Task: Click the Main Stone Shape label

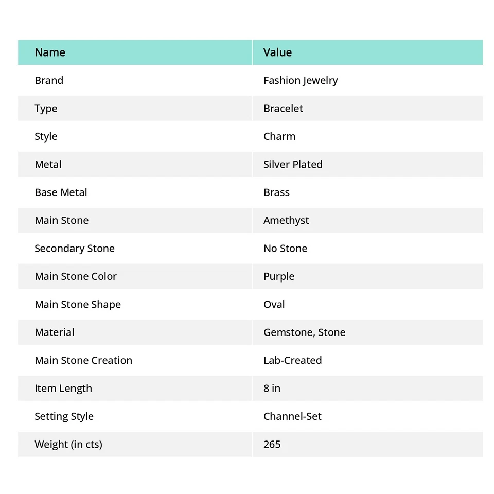Action: pyautogui.click(x=78, y=304)
